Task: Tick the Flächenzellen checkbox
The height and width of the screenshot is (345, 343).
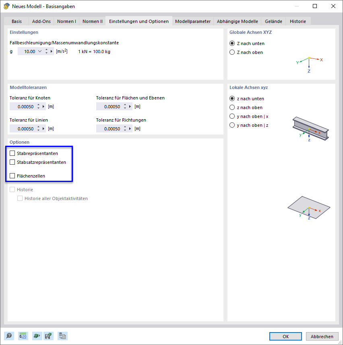Action: pos(12,176)
